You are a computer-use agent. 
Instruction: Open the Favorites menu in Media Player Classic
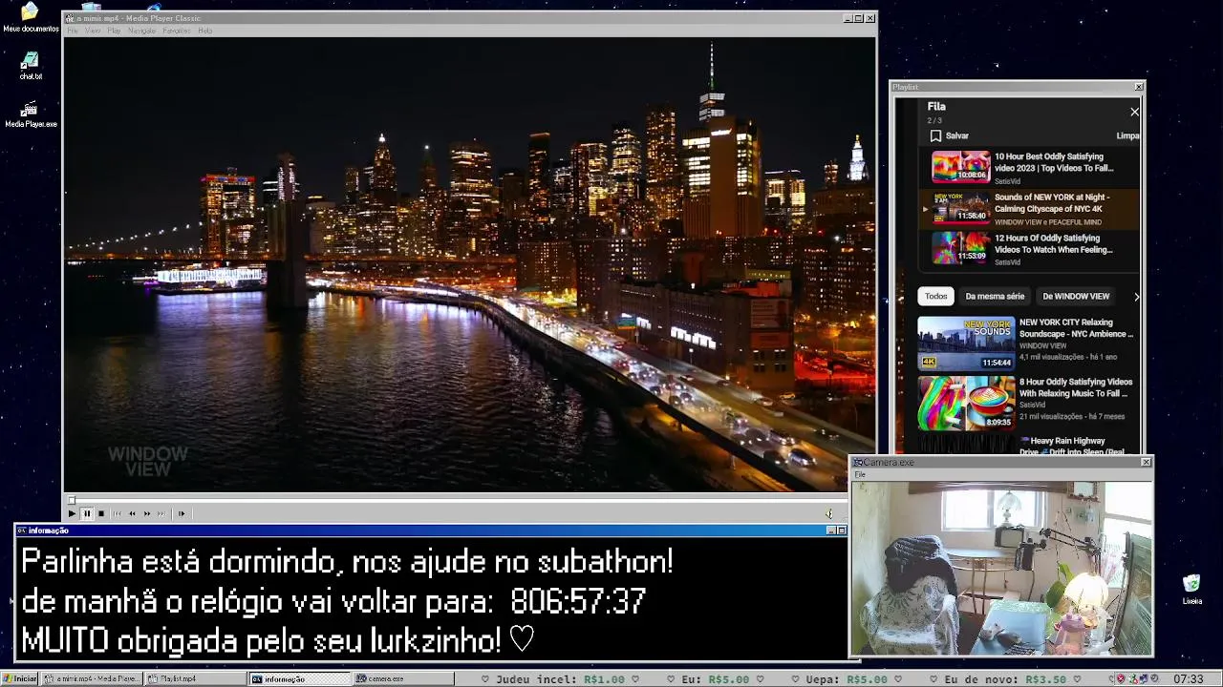coord(177,31)
